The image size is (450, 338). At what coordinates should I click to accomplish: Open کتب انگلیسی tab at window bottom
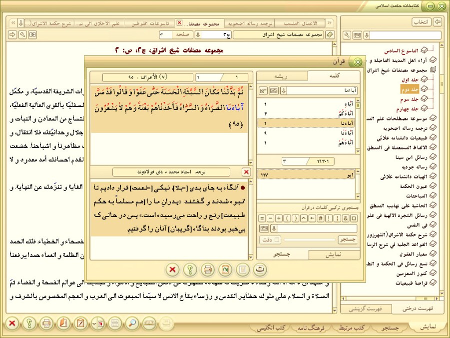(x=271, y=327)
